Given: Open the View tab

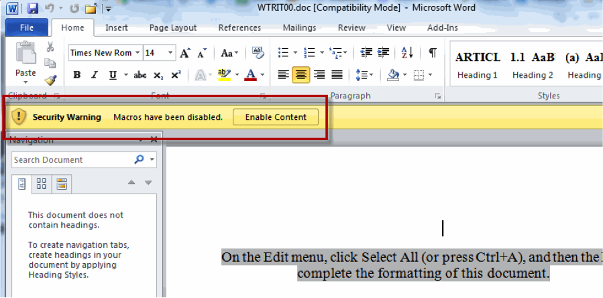Looking at the screenshot, I should coord(396,27).
